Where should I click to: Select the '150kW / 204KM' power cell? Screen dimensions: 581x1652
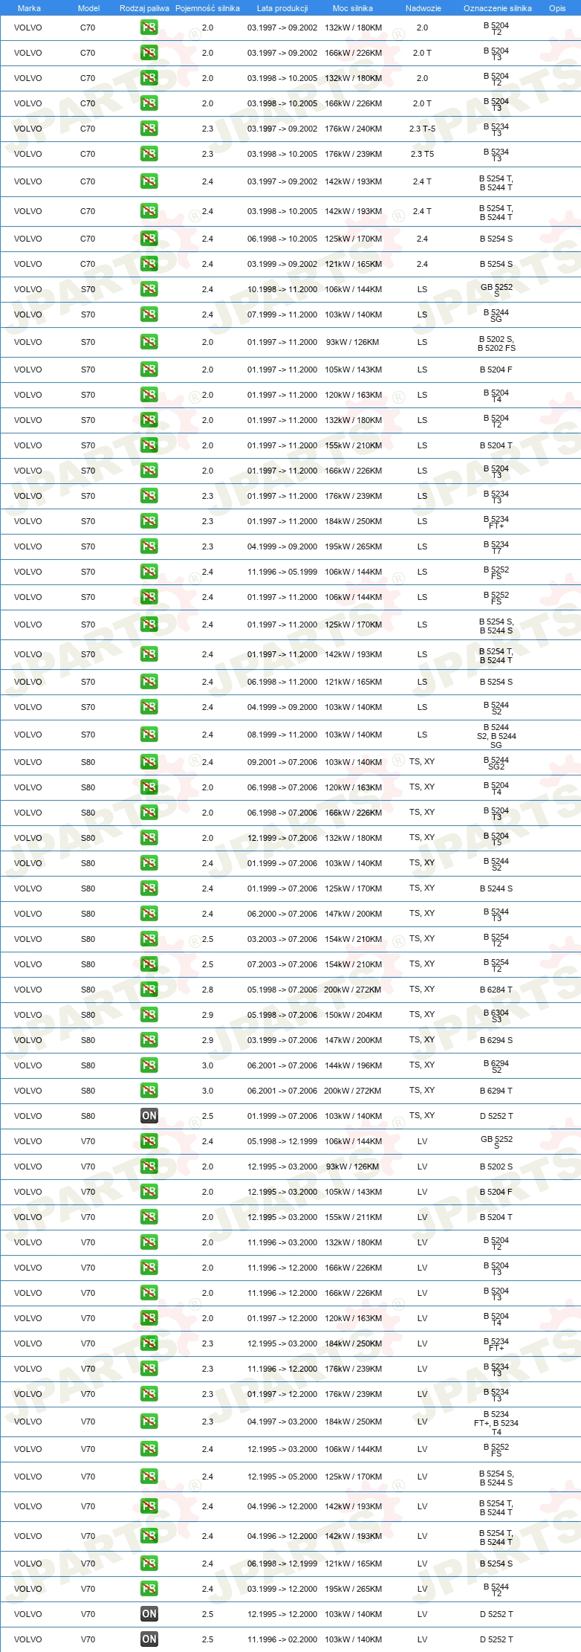[x=354, y=1015]
